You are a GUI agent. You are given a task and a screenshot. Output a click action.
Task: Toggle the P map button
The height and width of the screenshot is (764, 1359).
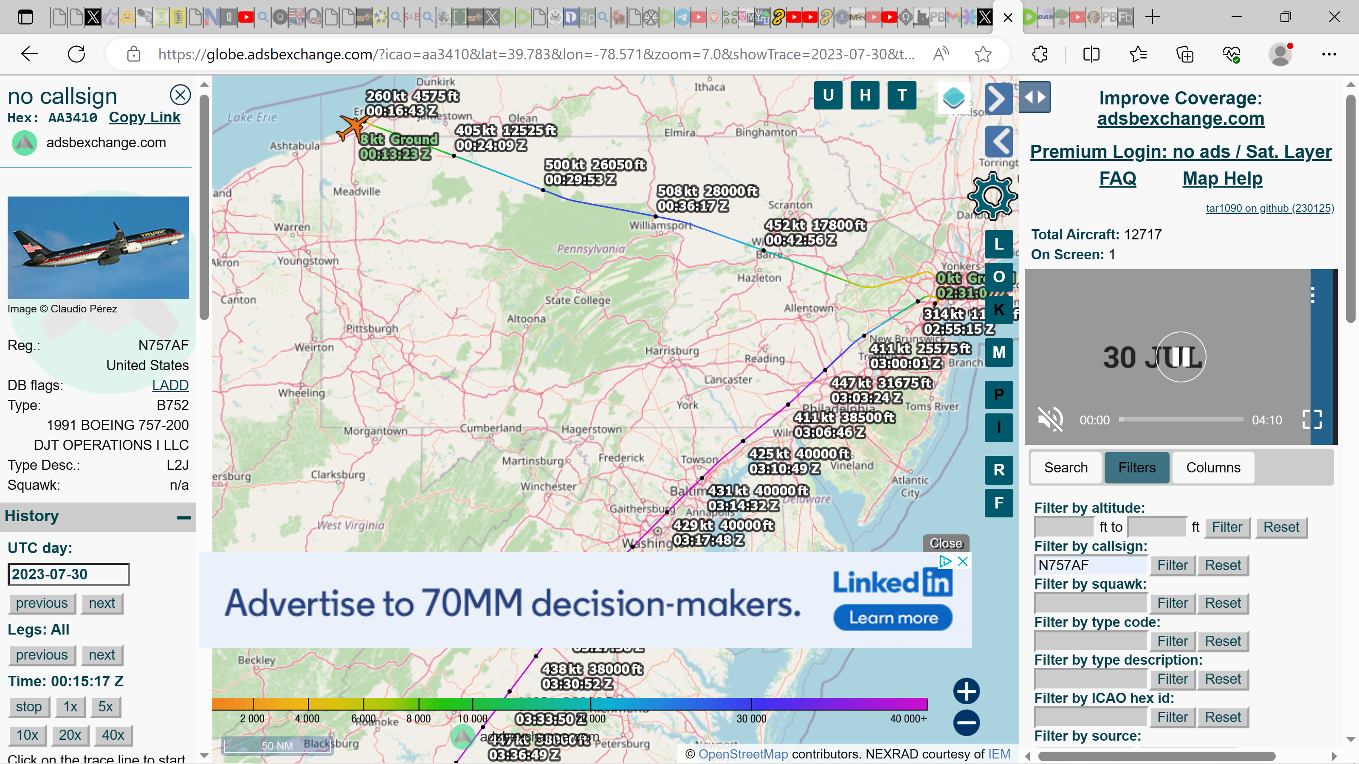(x=999, y=395)
